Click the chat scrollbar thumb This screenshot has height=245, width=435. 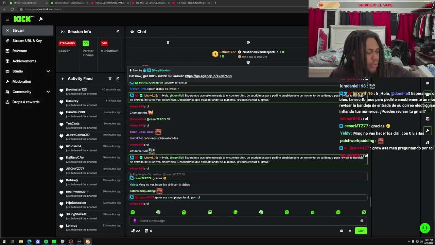(370, 201)
